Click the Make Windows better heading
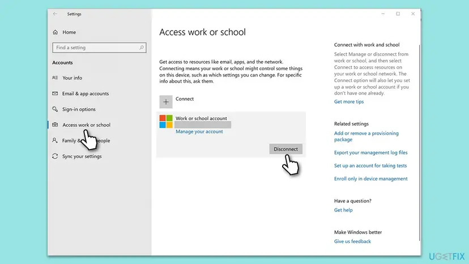Image resolution: width=469 pixels, height=264 pixels. (358, 232)
